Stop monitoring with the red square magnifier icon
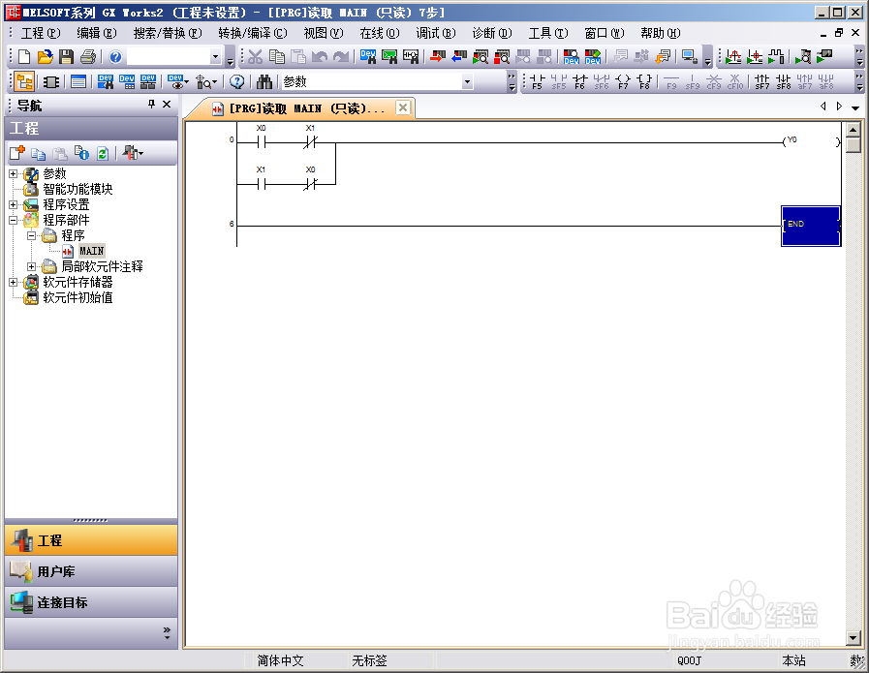Screen dimensions: 869x673 [502, 56]
